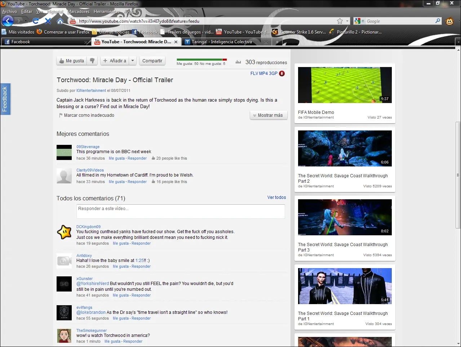461x347 pixels.
Task: Open the IGNentertainment uploader link
Action: pyautogui.click(x=91, y=90)
